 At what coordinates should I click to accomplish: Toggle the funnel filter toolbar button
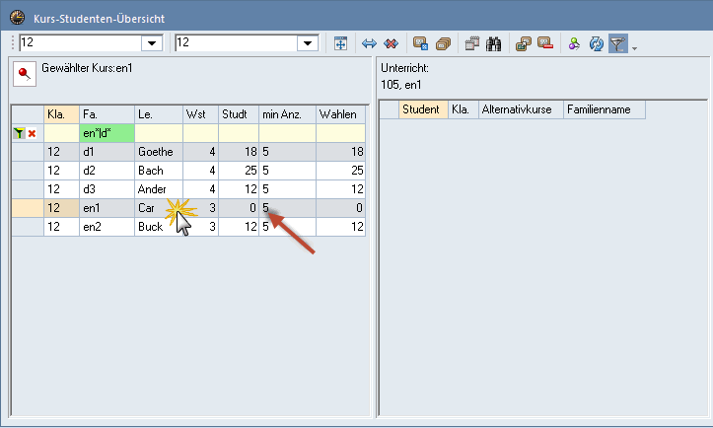[618, 43]
